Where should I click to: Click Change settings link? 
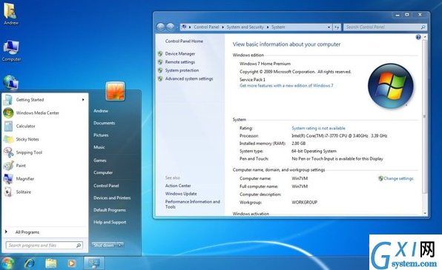[x=398, y=178]
